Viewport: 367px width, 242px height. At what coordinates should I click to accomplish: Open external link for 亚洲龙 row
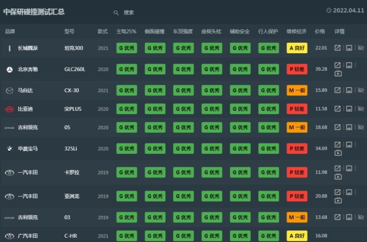(x=337, y=192)
